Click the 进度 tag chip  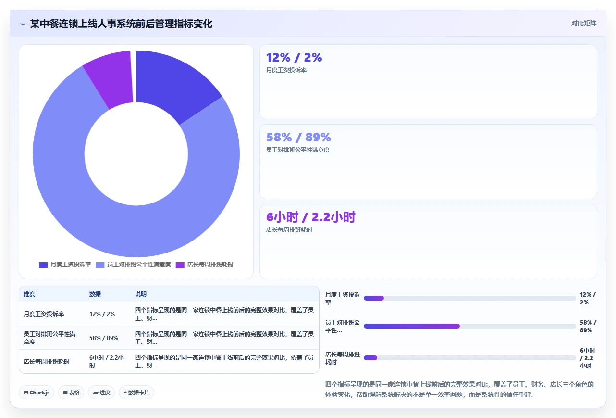pyautogui.click(x=101, y=393)
